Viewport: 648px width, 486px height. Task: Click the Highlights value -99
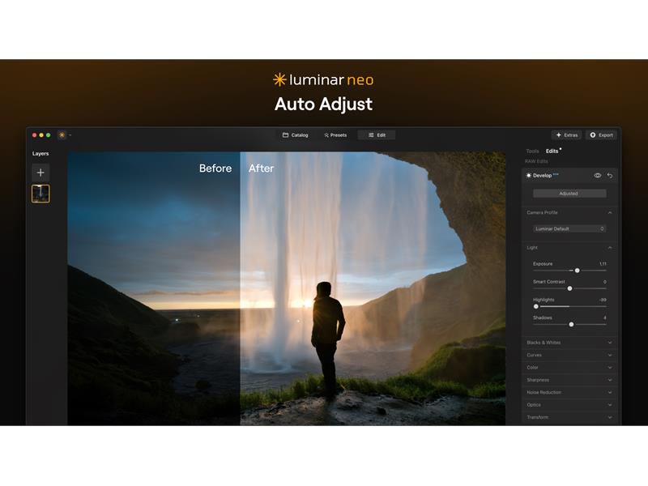603,300
